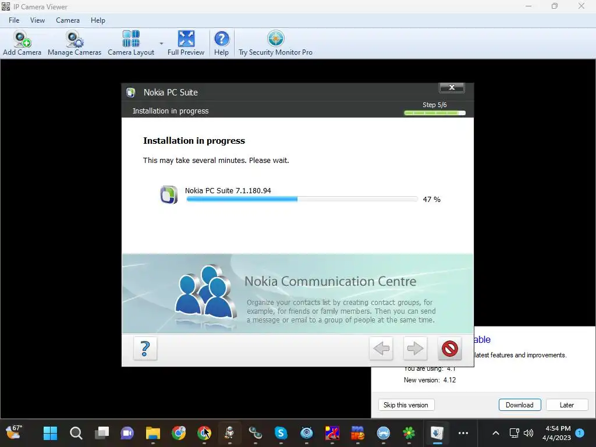Show hidden system tray icons
The height and width of the screenshot is (447, 596).
[496, 433]
